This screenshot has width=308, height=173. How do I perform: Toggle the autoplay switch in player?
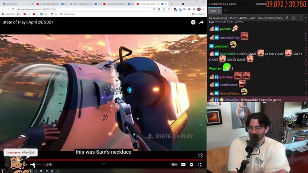[x=174, y=165]
